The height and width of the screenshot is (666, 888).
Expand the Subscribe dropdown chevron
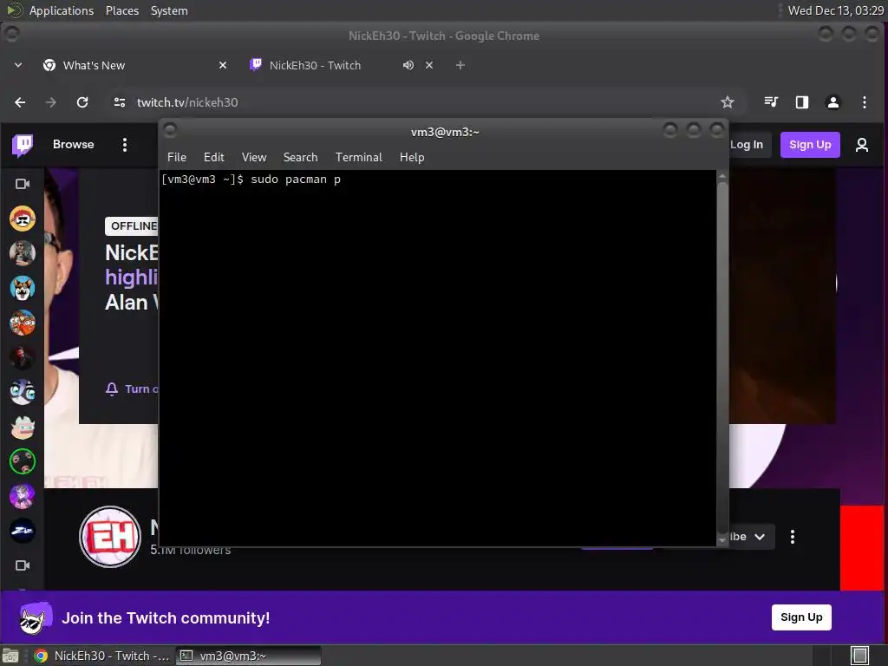click(760, 537)
